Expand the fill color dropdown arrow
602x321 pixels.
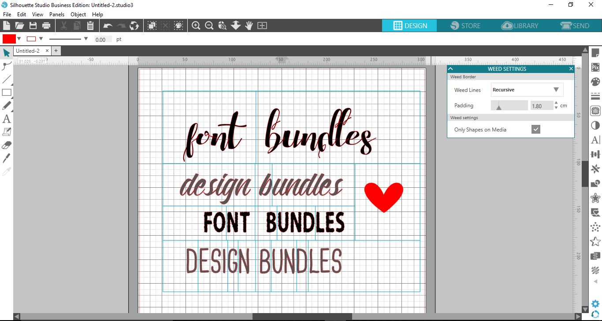click(19, 39)
